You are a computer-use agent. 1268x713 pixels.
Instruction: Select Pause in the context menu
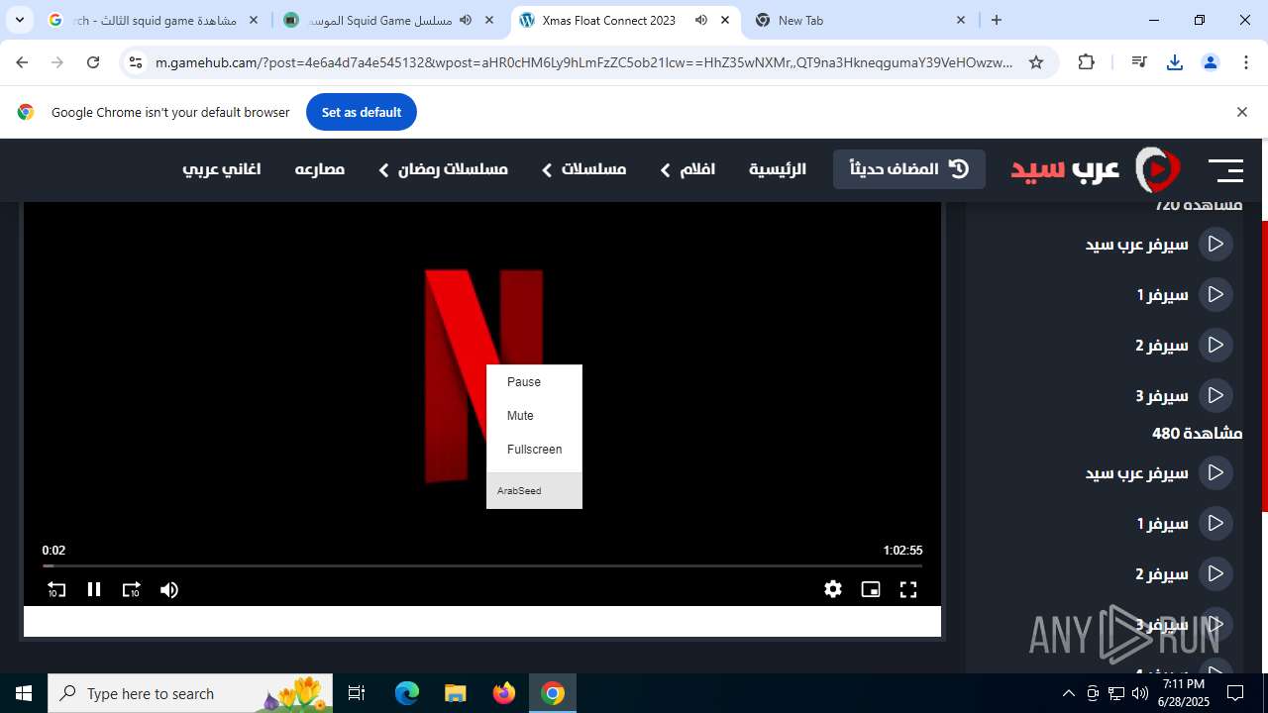(534, 382)
